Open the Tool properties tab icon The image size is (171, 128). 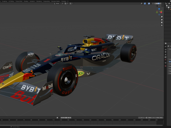[166, 47]
